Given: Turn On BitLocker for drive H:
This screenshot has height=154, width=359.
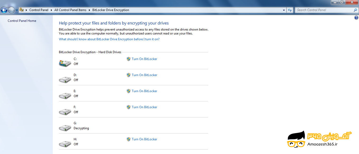Looking at the screenshot, I should tap(144, 139).
